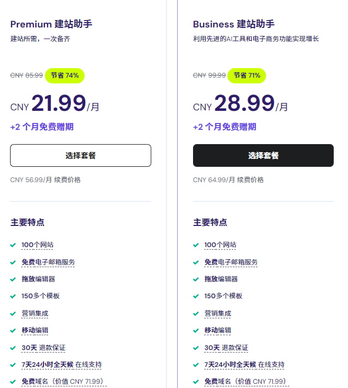Click the Business 节省 71% badge

pos(247,75)
